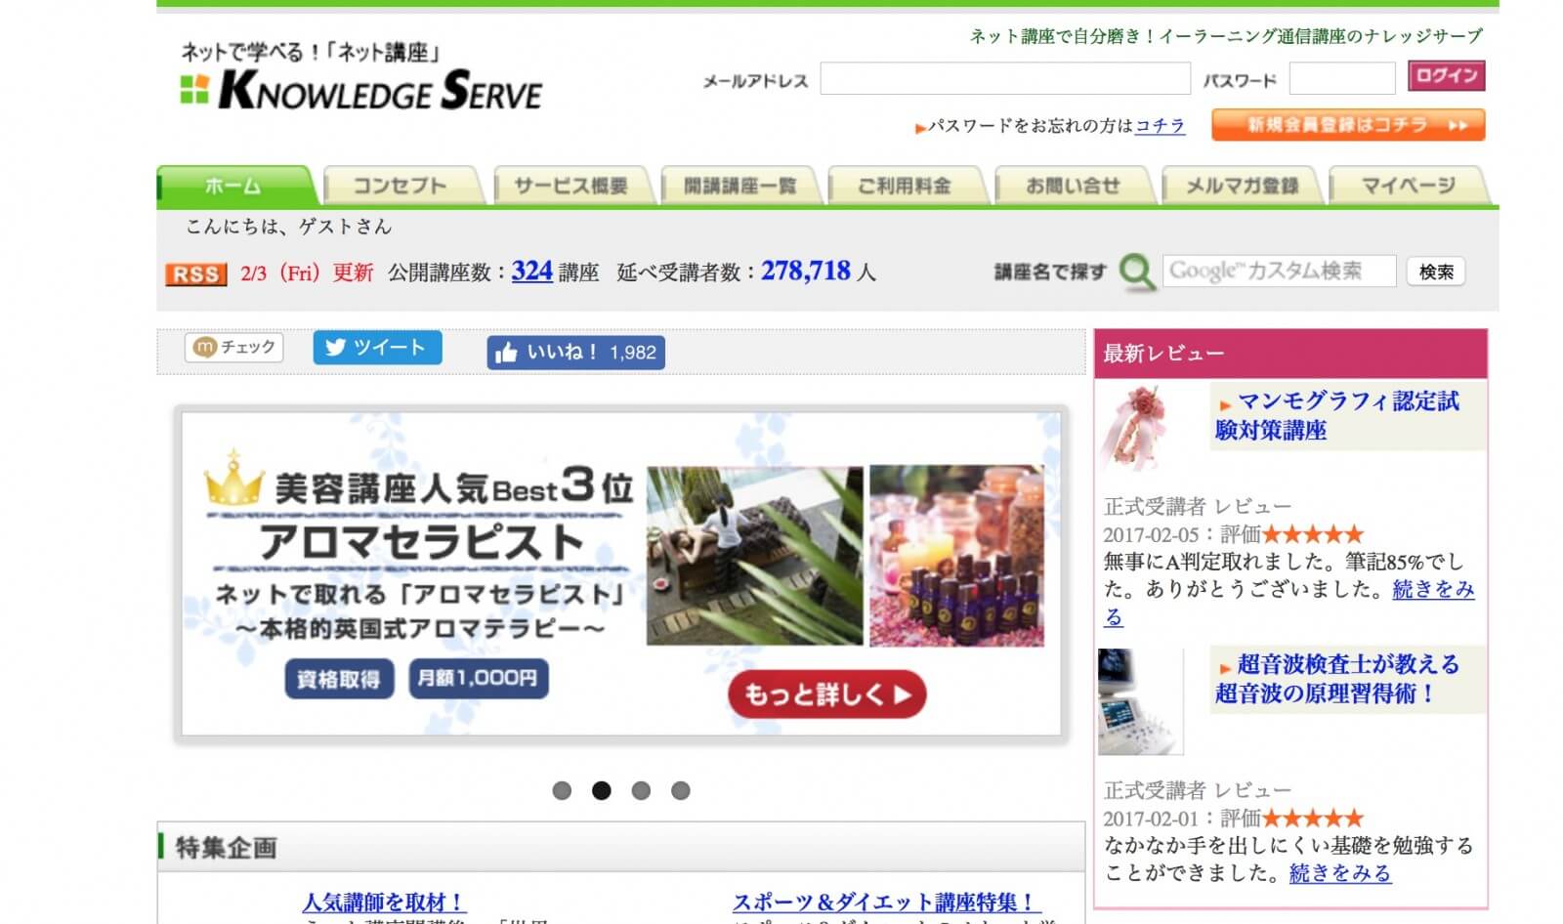Click the アロマセラピスト banner title

[x=421, y=542]
